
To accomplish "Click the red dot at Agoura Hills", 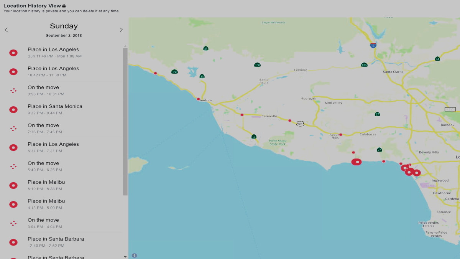I will 340,135.
